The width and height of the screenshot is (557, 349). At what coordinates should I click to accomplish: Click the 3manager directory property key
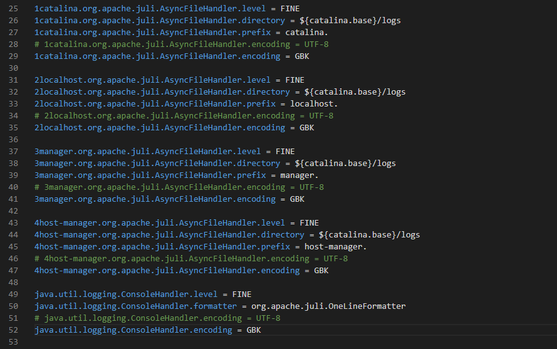pos(157,164)
